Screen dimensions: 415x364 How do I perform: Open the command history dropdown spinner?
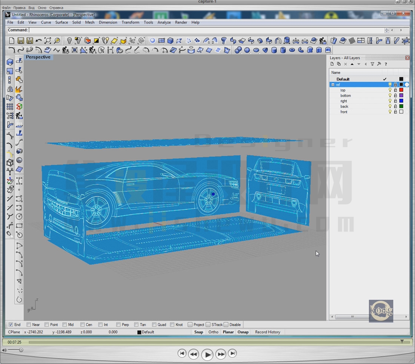tap(387, 30)
